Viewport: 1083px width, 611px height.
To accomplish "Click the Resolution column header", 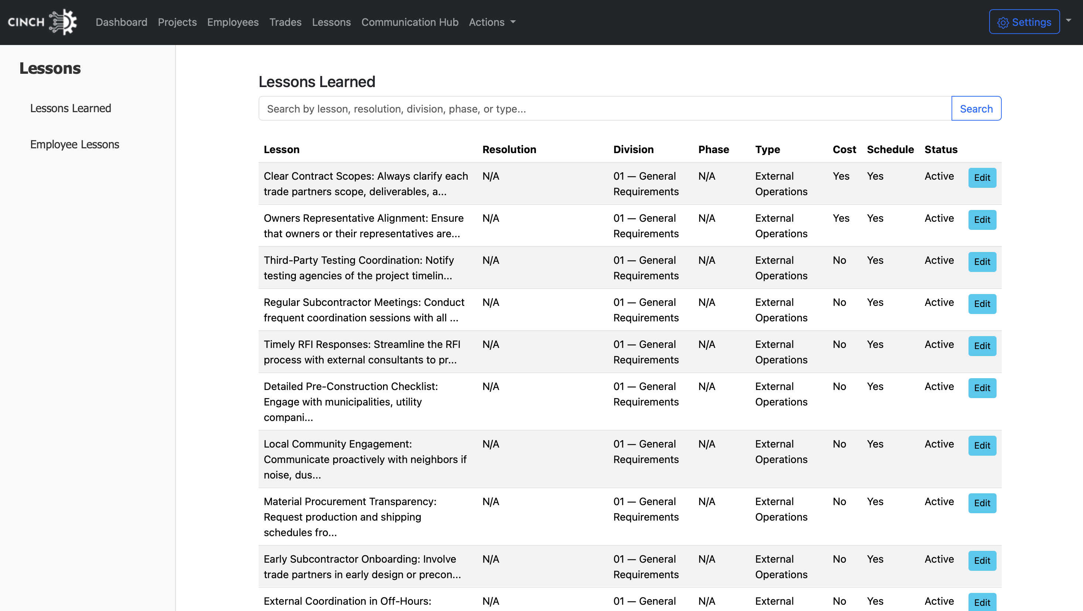I will point(509,149).
